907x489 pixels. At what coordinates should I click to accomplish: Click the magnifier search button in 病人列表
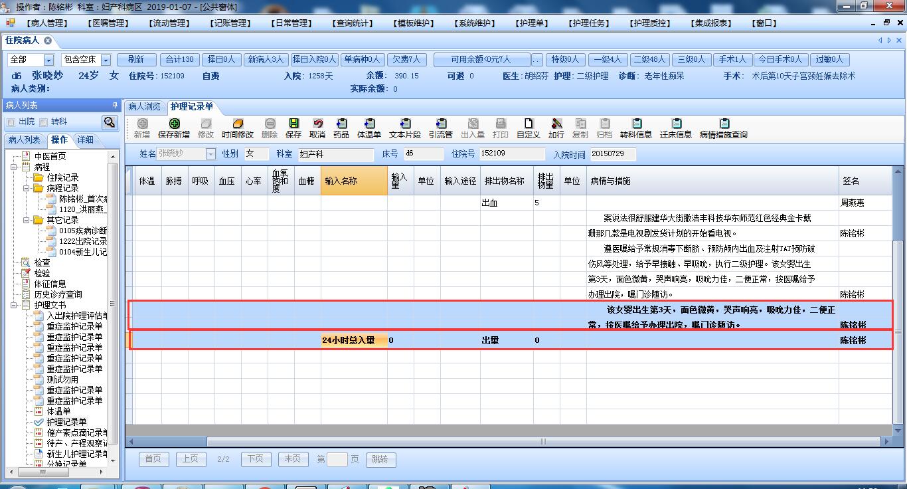point(110,122)
